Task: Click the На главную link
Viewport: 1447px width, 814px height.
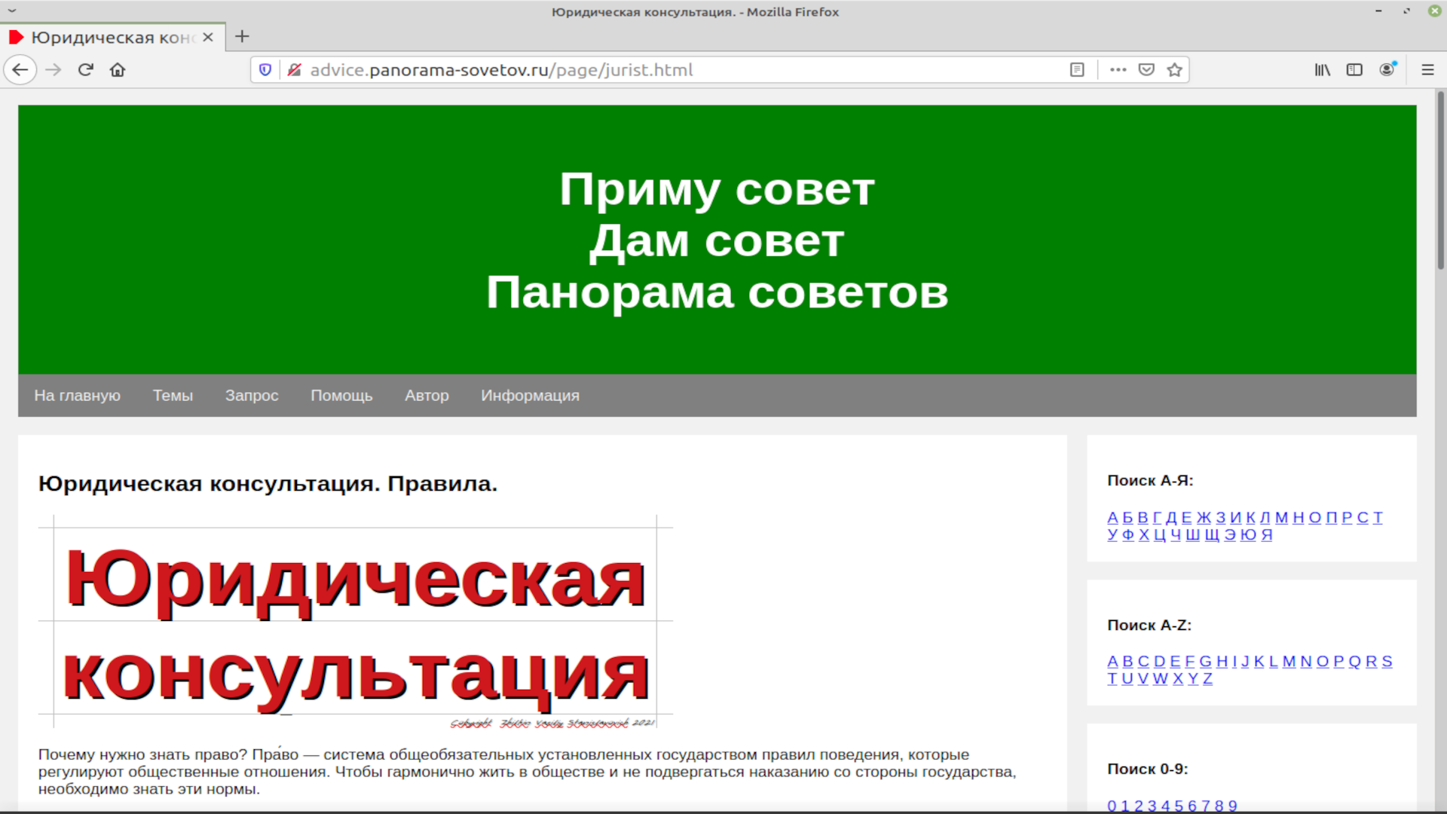Action: (x=77, y=395)
